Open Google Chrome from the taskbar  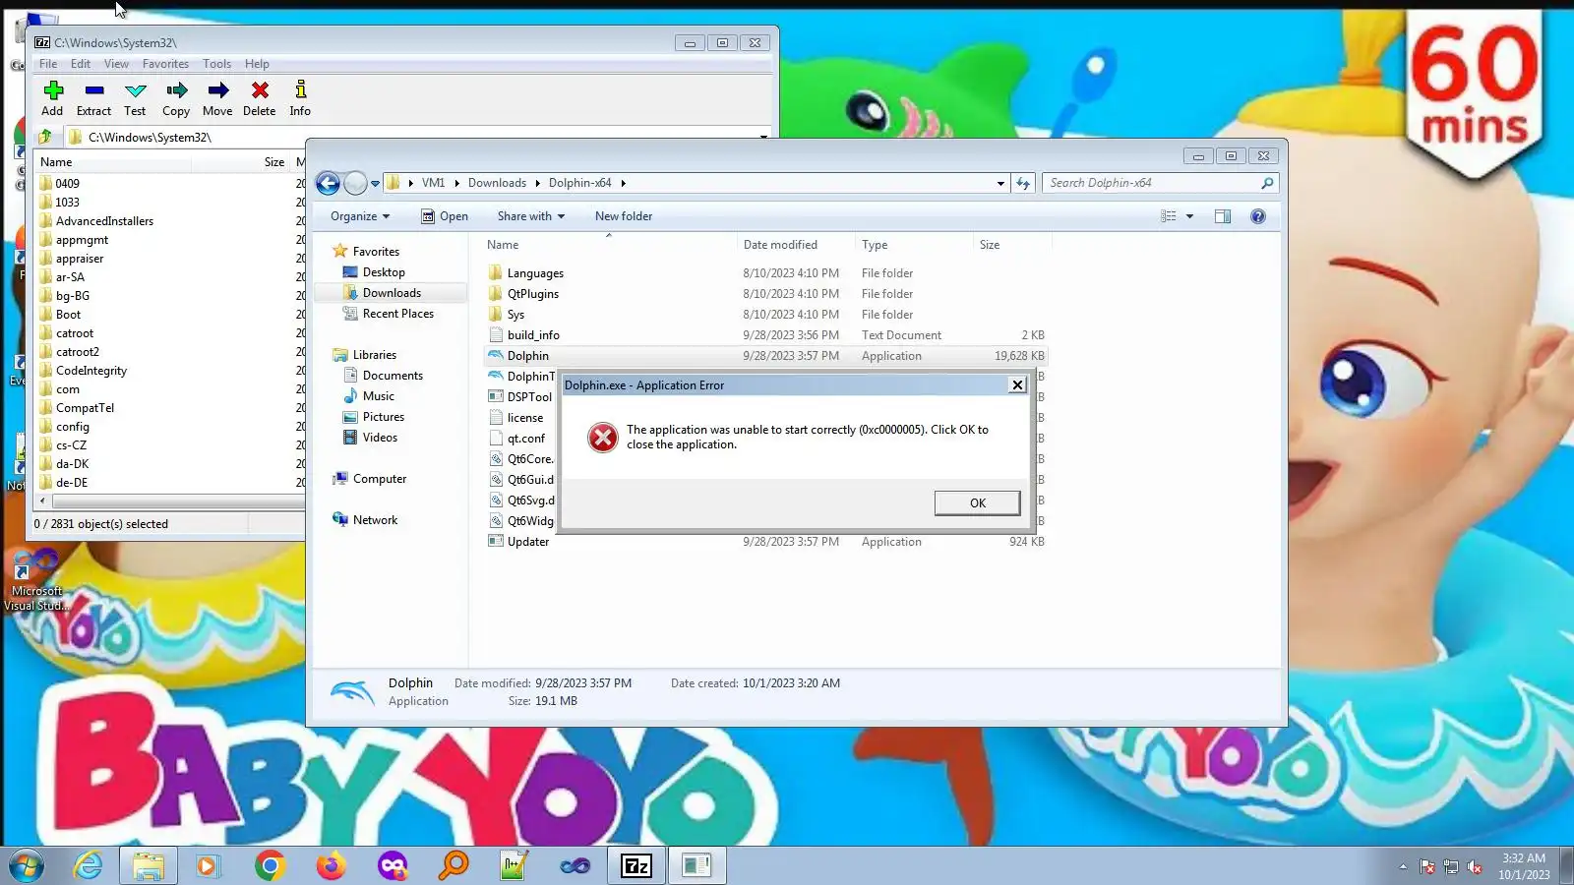[x=270, y=866]
